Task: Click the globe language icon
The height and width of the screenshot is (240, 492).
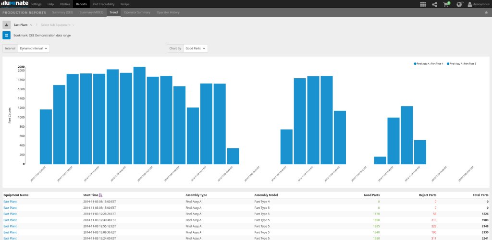Action: tap(459, 4)
